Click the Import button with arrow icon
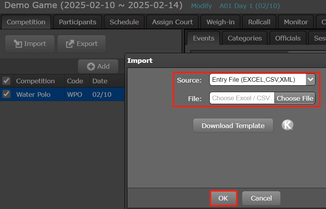326x209 pixels. [x=30, y=44]
